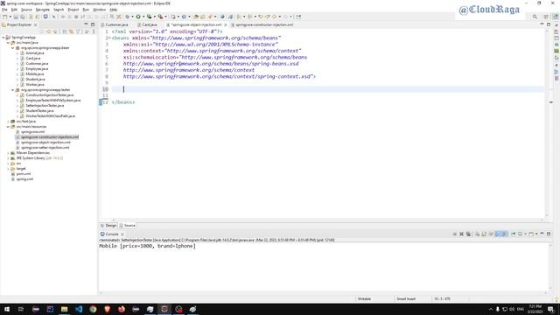The image size is (560, 315).
Task: Close the Project Explorer view
Action: click(x=35, y=25)
